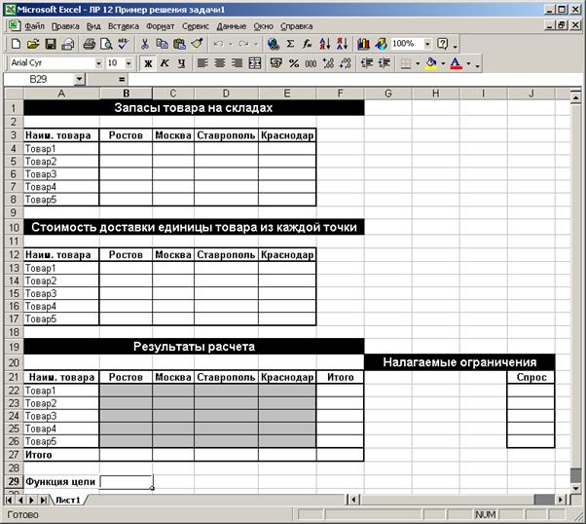The image size is (586, 524).
Task: Open print preview
Action: point(106,44)
